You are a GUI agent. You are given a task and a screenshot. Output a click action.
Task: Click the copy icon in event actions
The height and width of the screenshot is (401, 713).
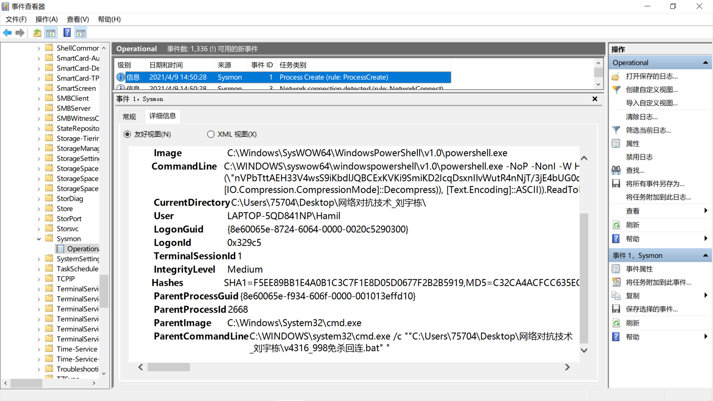click(x=616, y=296)
